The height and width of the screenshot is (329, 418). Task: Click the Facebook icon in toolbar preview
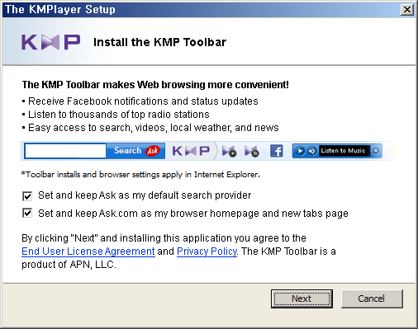(x=277, y=151)
